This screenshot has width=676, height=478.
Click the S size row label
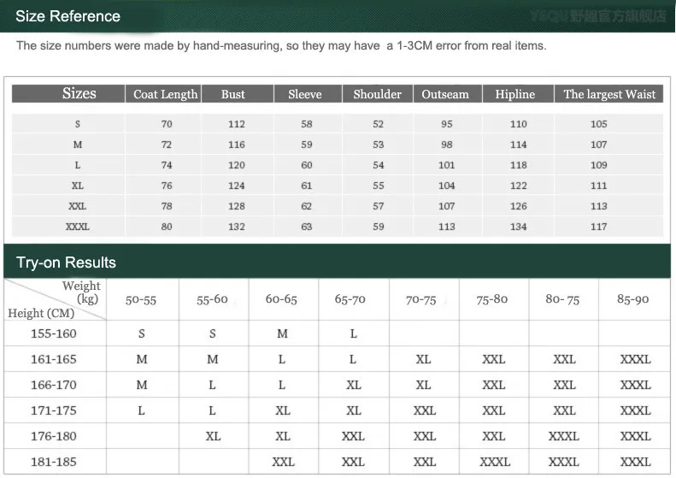[x=78, y=124]
